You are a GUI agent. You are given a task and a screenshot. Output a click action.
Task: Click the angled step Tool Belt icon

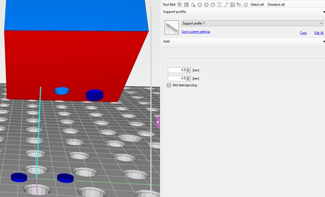pyautogui.click(x=226, y=4)
